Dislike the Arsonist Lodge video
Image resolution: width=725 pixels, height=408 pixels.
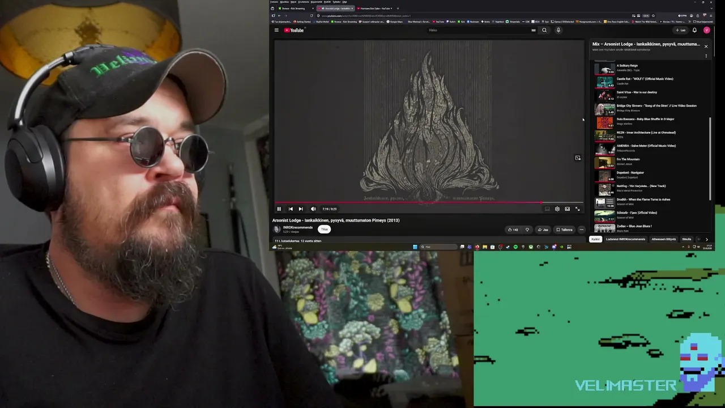527,229
